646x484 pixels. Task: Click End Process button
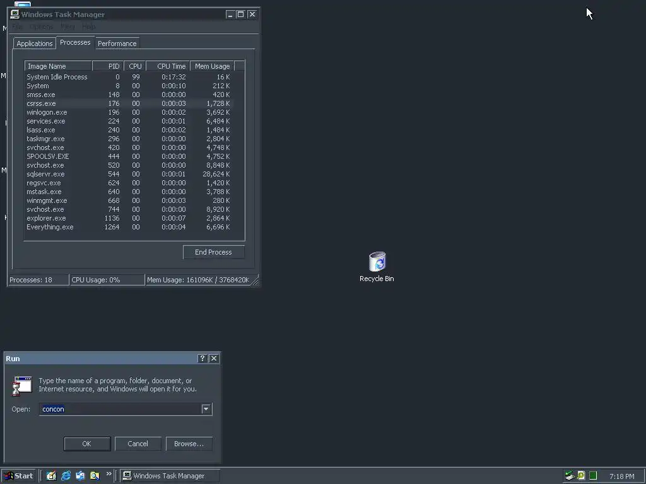click(213, 252)
